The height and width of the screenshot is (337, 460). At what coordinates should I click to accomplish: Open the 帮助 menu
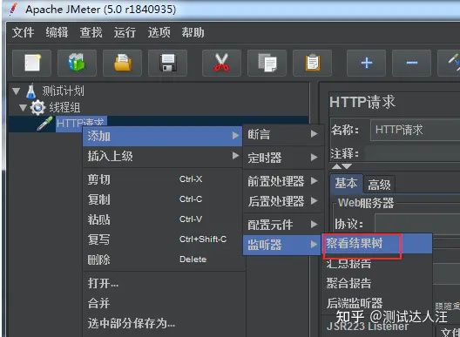coord(193,32)
